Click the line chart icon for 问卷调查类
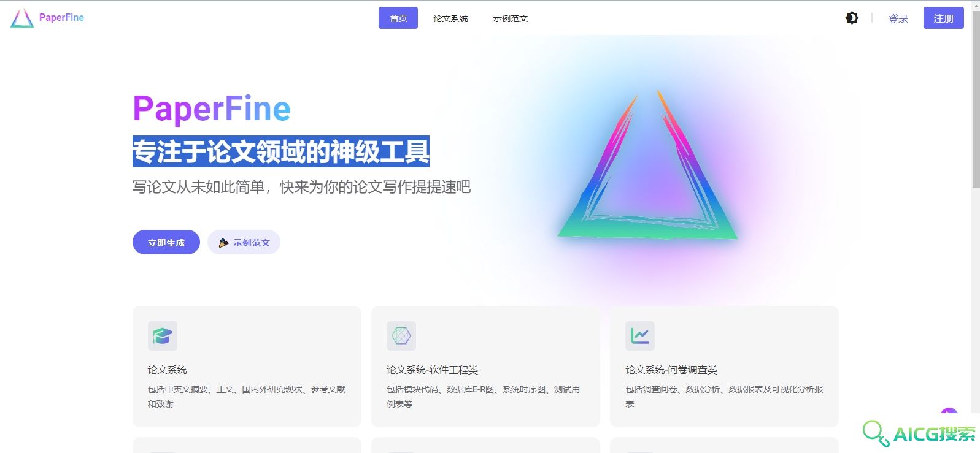 640,336
